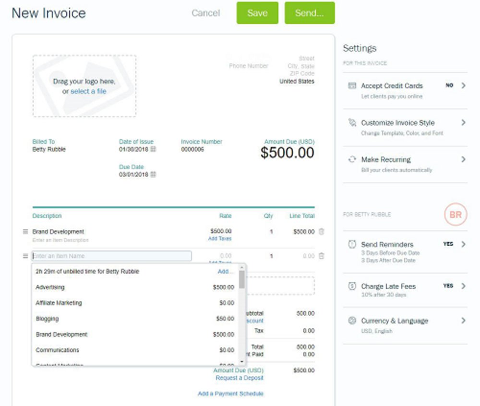Select the unbilled time for Betty Rubble entry
Screen dimensions: 480x406
[x=135, y=271]
